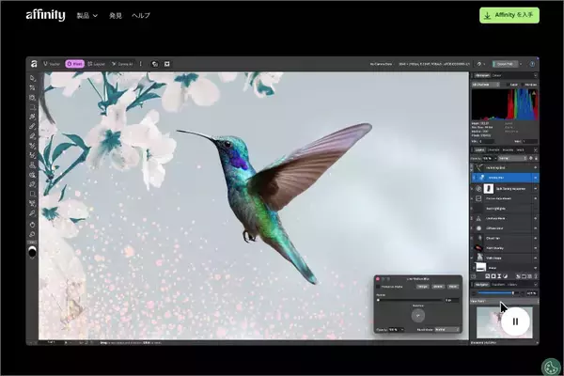Click the rounded dark icon after the three dots
This screenshot has width=564, height=376.
coord(155,64)
